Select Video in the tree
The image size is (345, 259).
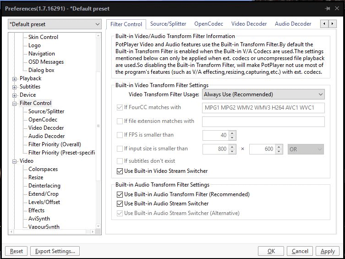coord(27,161)
